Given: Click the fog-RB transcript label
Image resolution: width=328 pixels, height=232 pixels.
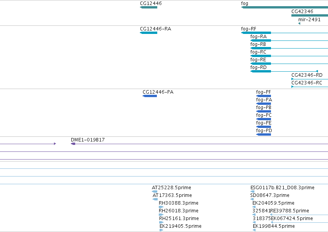Looking at the screenshot, I should pos(258,44).
